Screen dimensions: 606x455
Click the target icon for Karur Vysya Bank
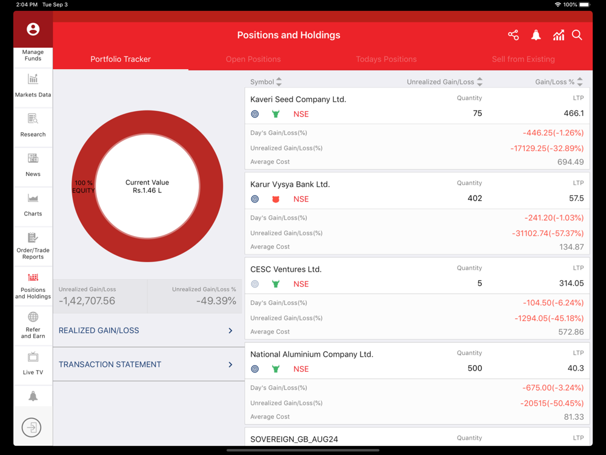click(255, 199)
